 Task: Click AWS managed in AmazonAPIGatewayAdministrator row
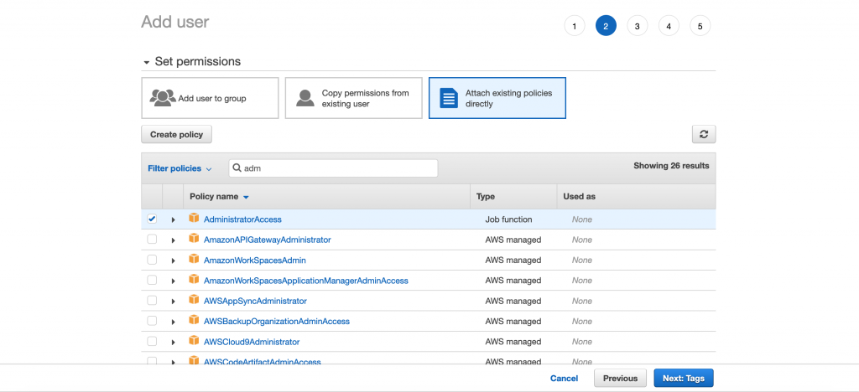(x=513, y=240)
